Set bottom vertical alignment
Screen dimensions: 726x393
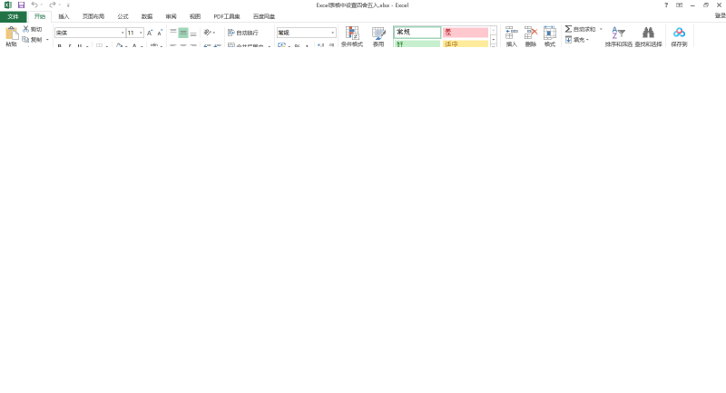[x=193, y=33]
